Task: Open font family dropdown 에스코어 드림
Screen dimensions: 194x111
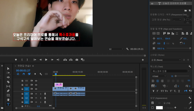Action: (170, 71)
